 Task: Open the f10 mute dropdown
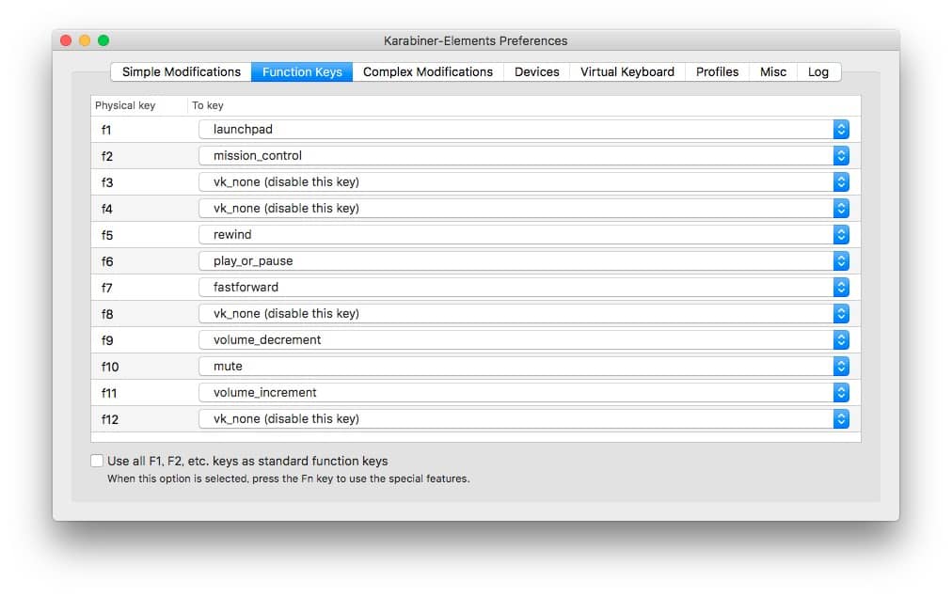point(523,367)
